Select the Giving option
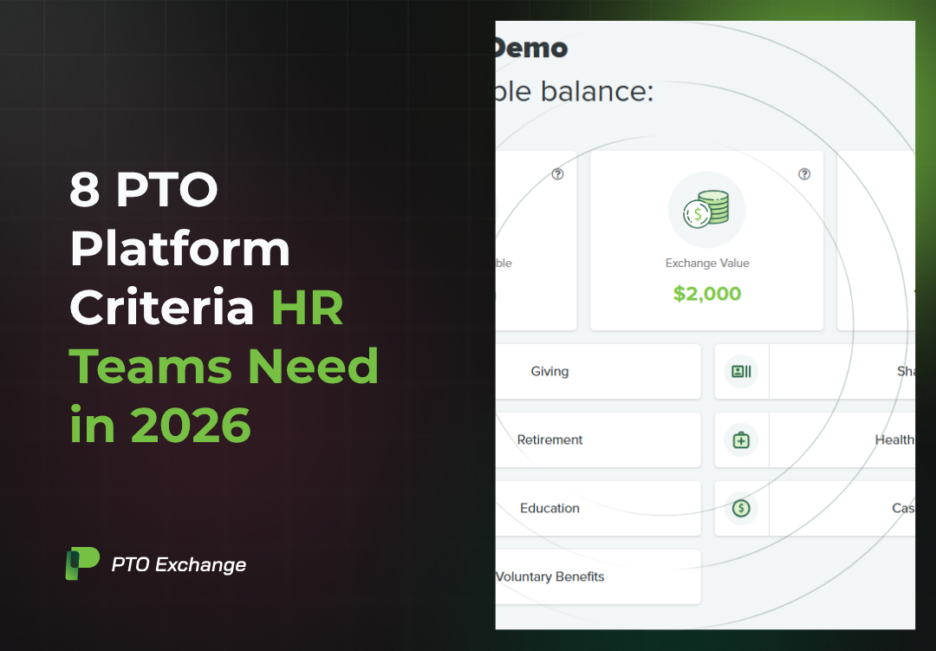This screenshot has width=936, height=651. (x=598, y=372)
